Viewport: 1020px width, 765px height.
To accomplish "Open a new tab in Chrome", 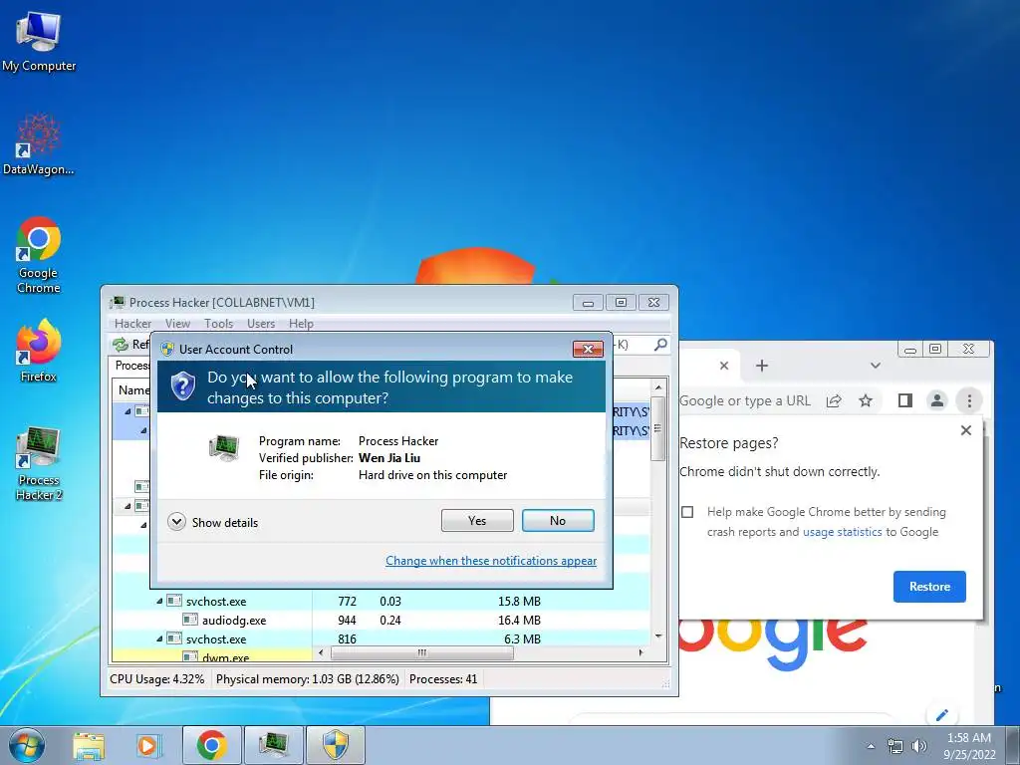I will [762, 366].
